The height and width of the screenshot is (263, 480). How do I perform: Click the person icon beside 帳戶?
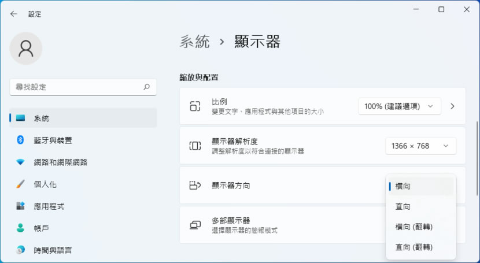click(20, 228)
